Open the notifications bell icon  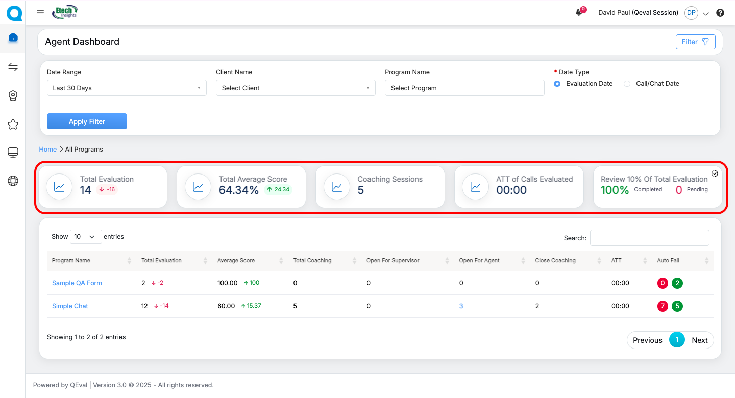point(579,13)
